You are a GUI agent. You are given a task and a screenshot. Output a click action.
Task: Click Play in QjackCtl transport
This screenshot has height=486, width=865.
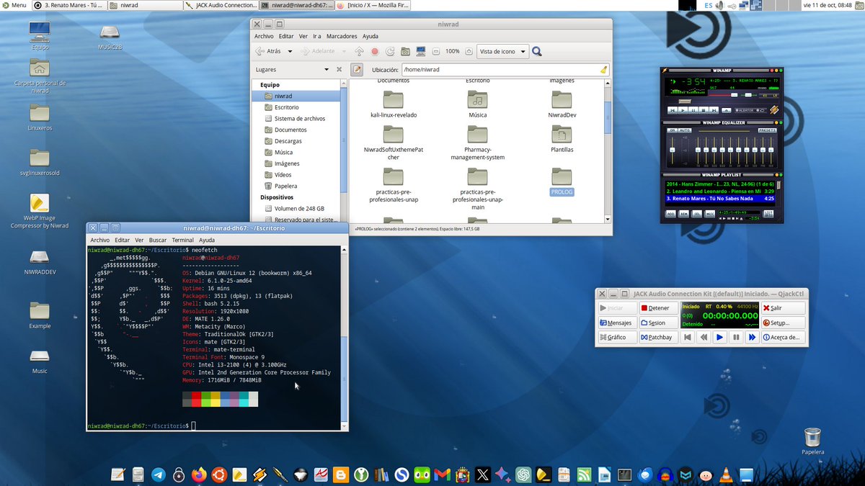pyautogui.click(x=719, y=337)
